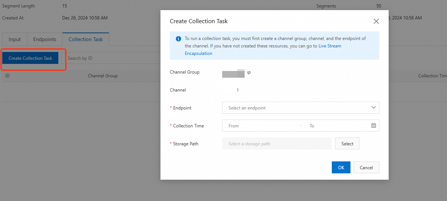
Task: Click the Segments value 50
Action: pos(379,6)
